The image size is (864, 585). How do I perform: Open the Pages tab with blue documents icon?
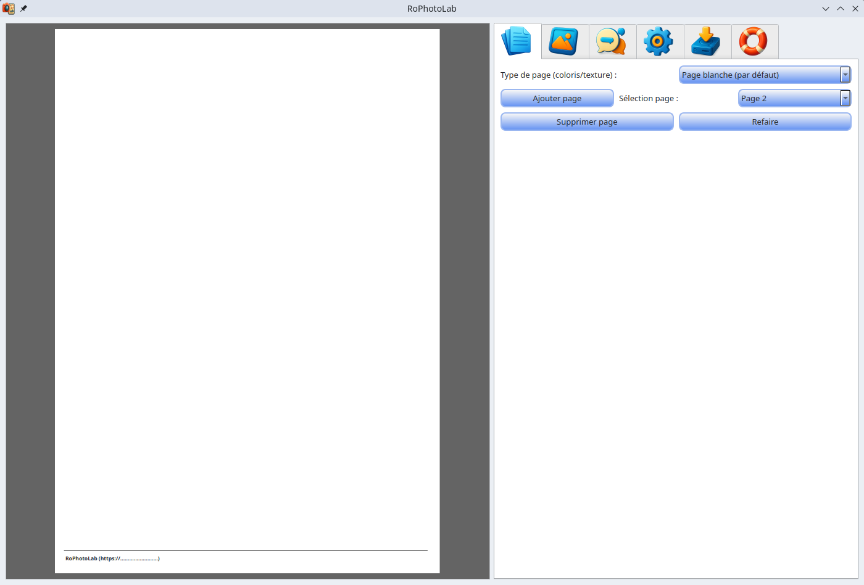tap(517, 41)
